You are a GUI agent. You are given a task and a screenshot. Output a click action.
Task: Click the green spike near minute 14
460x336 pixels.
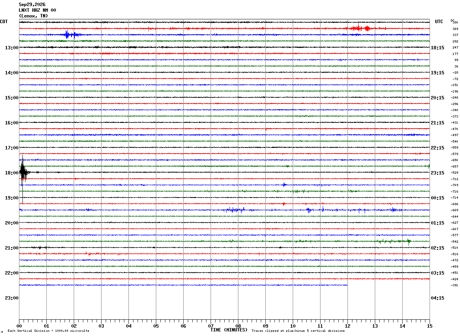[409, 241]
